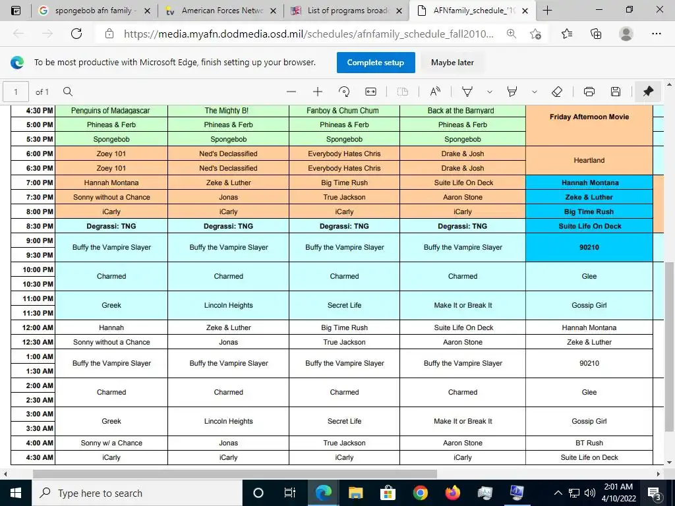Open the tab actions menu icon
The width and height of the screenshot is (675, 506).
pyautogui.click(x=16, y=11)
